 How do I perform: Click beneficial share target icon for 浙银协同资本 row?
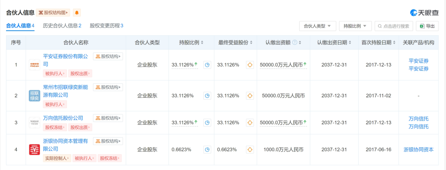[x=250, y=150]
